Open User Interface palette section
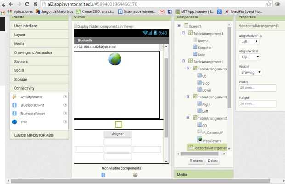Image resolution: width=285 pixels, height=184 pixels. tap(40, 26)
